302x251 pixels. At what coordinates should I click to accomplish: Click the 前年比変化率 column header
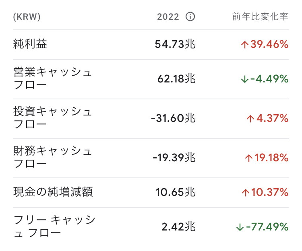pos(260,17)
